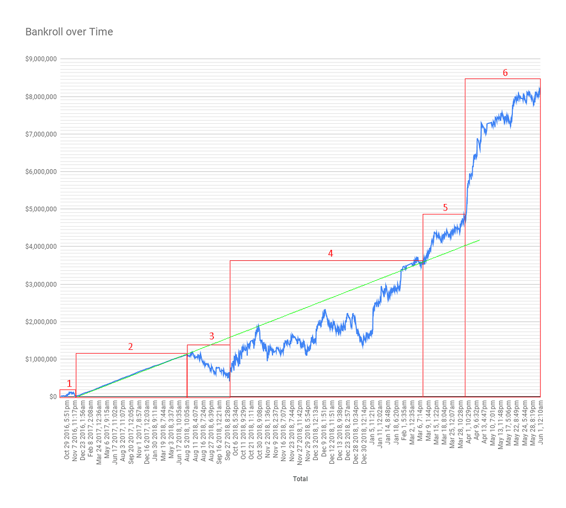Click the "Apr 1, 10:29pm" date label
The height and width of the screenshot is (508, 566).
tap(468, 422)
